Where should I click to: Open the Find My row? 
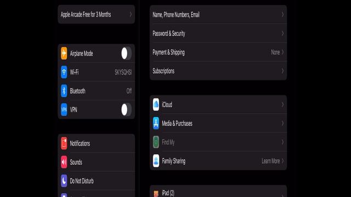click(218, 142)
